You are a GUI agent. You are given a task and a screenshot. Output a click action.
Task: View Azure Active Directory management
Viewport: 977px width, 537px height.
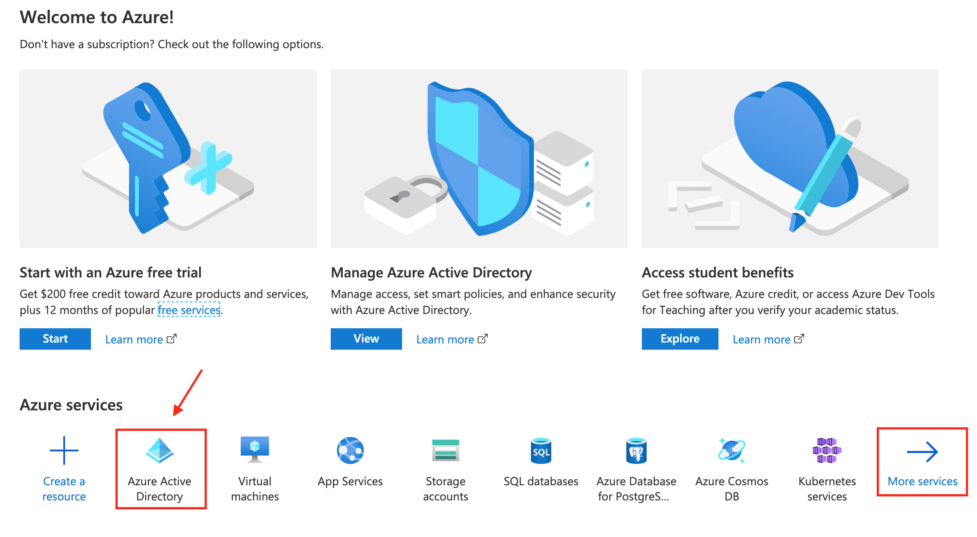[x=365, y=339]
